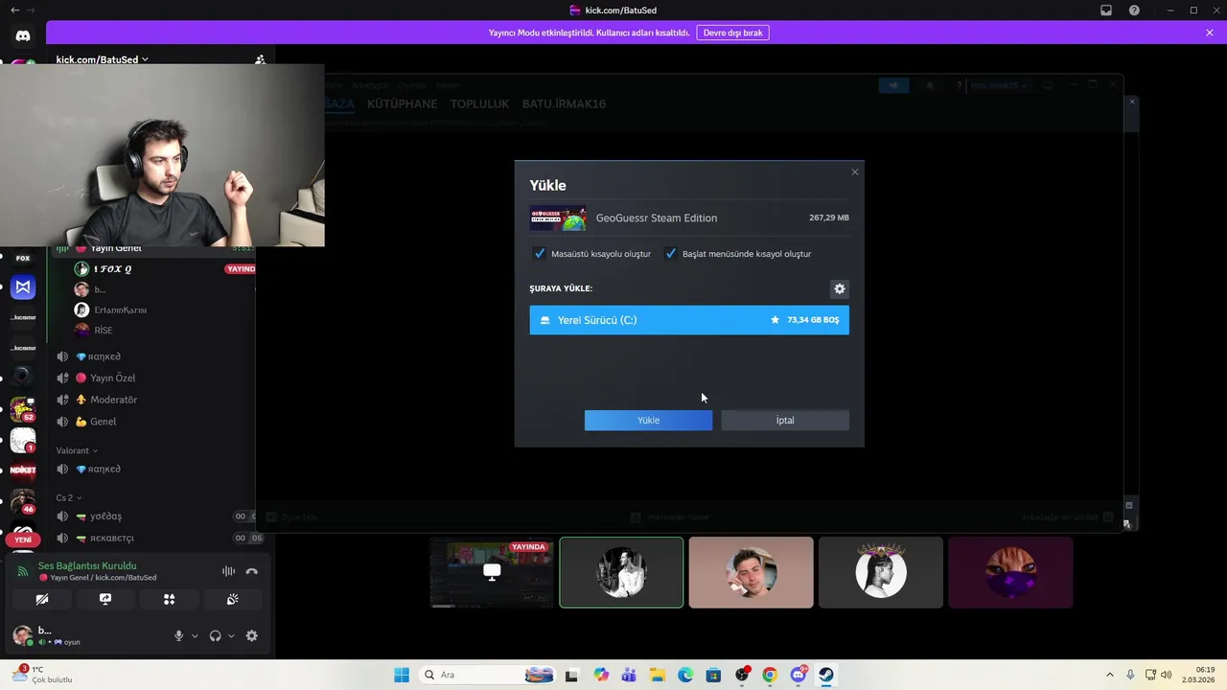Show hidden system tray icons
The height and width of the screenshot is (690, 1227).
tap(1110, 675)
